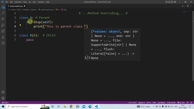Screen dimensions: 194x109
Task: Expand the Desktop breadcrumb segment
Action: pyautogui.click(x=26, y=10)
